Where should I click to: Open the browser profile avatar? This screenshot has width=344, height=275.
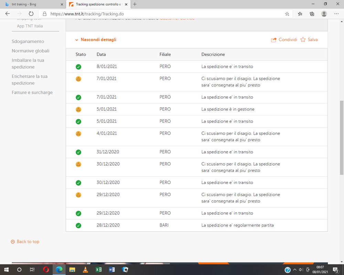pyautogui.click(x=324, y=14)
